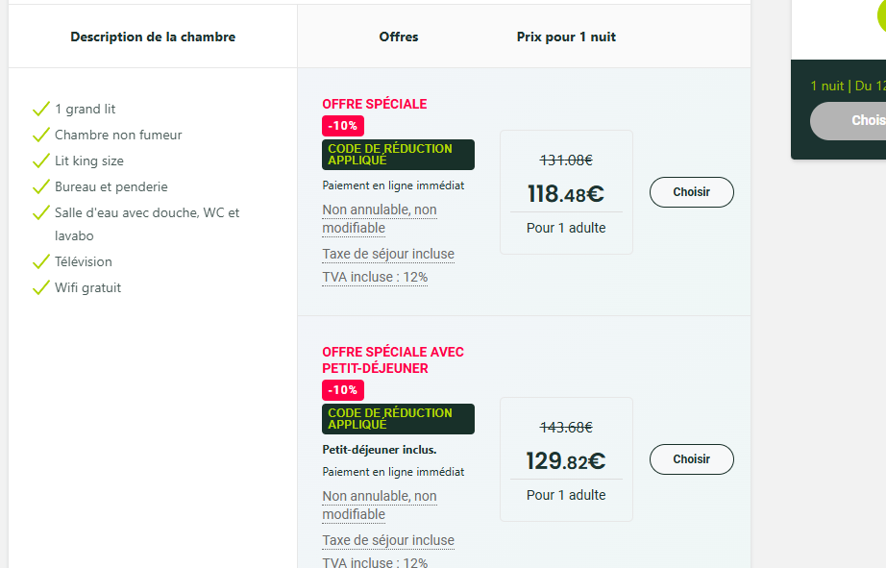Click the checkmark icon next to "Bureau et penderie"
The height and width of the screenshot is (568, 886).
[40, 186]
